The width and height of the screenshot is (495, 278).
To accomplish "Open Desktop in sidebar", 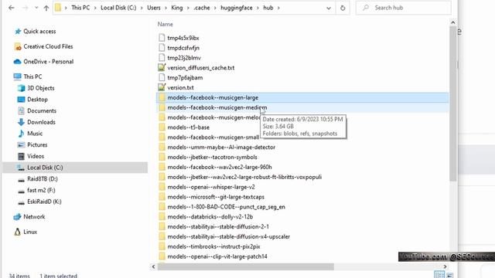I will [x=37, y=100].
